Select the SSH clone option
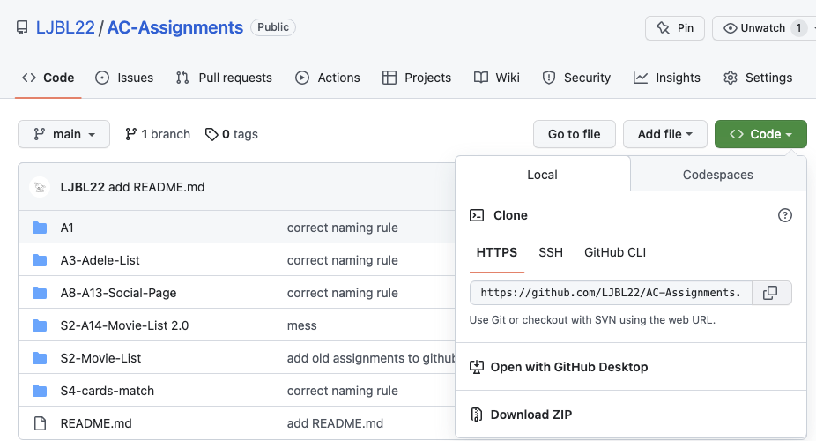 coord(551,252)
